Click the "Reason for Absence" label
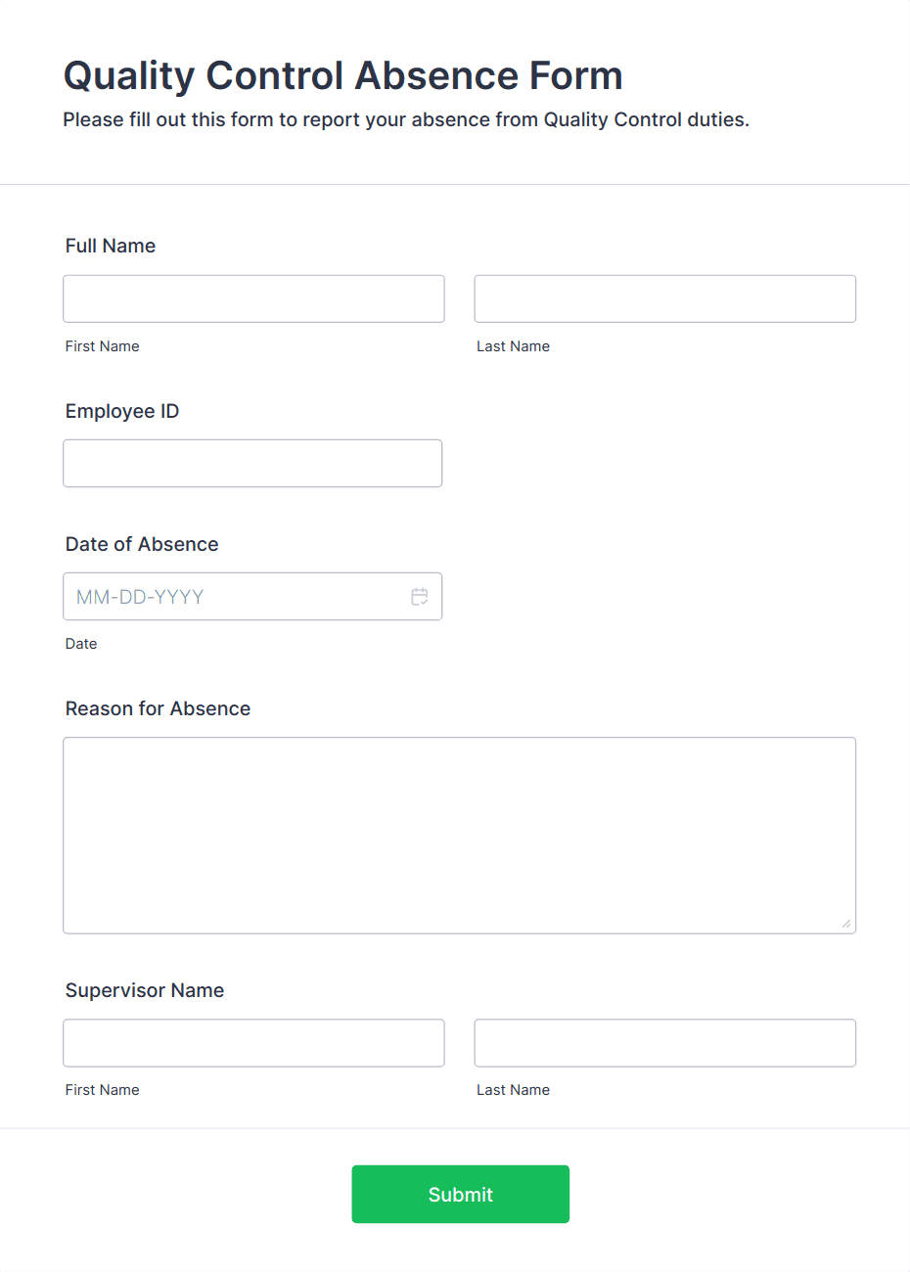This screenshot has width=910, height=1272. pos(158,708)
